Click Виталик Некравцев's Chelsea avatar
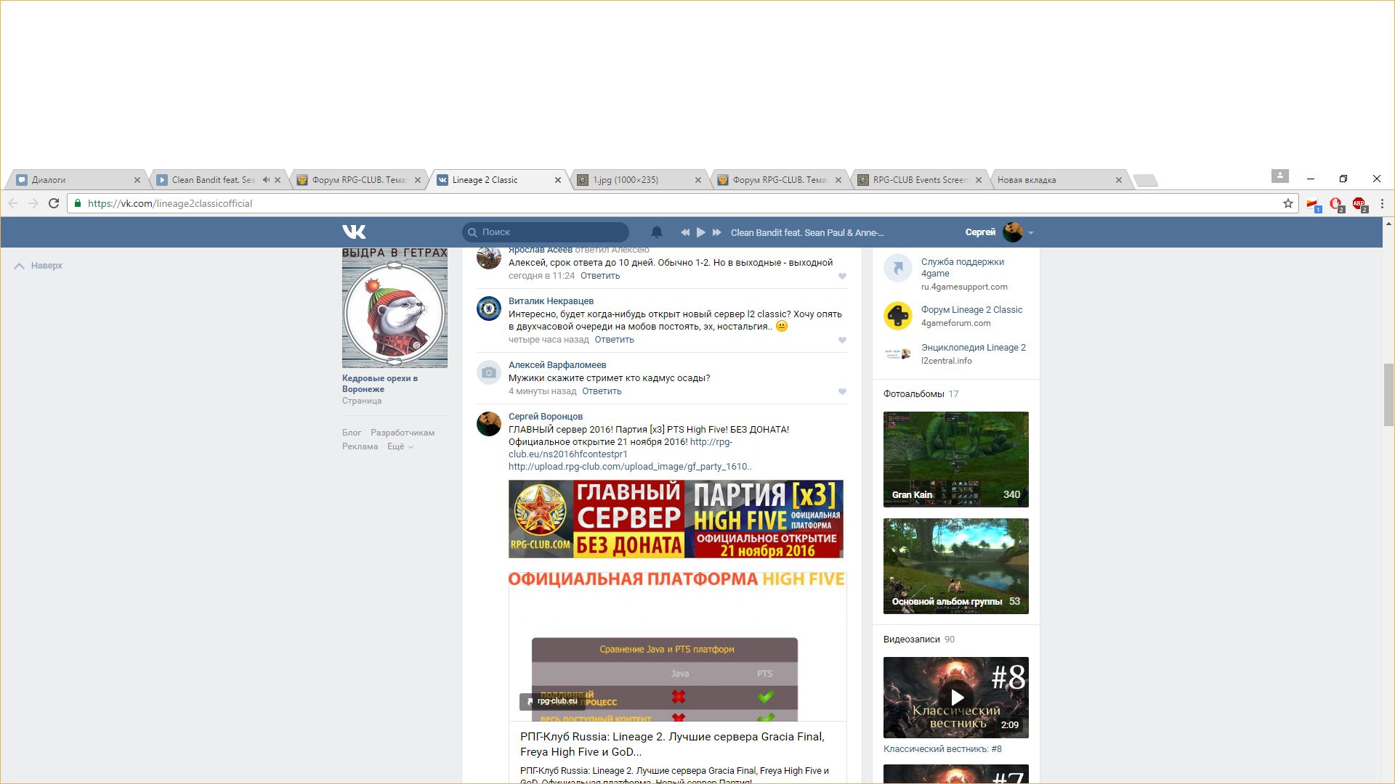 click(x=489, y=309)
